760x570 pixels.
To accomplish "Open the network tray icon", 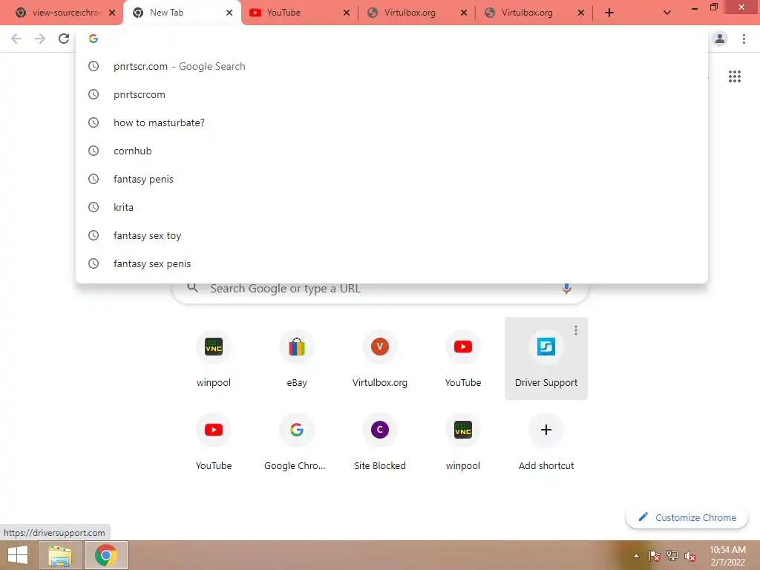I will 672,556.
